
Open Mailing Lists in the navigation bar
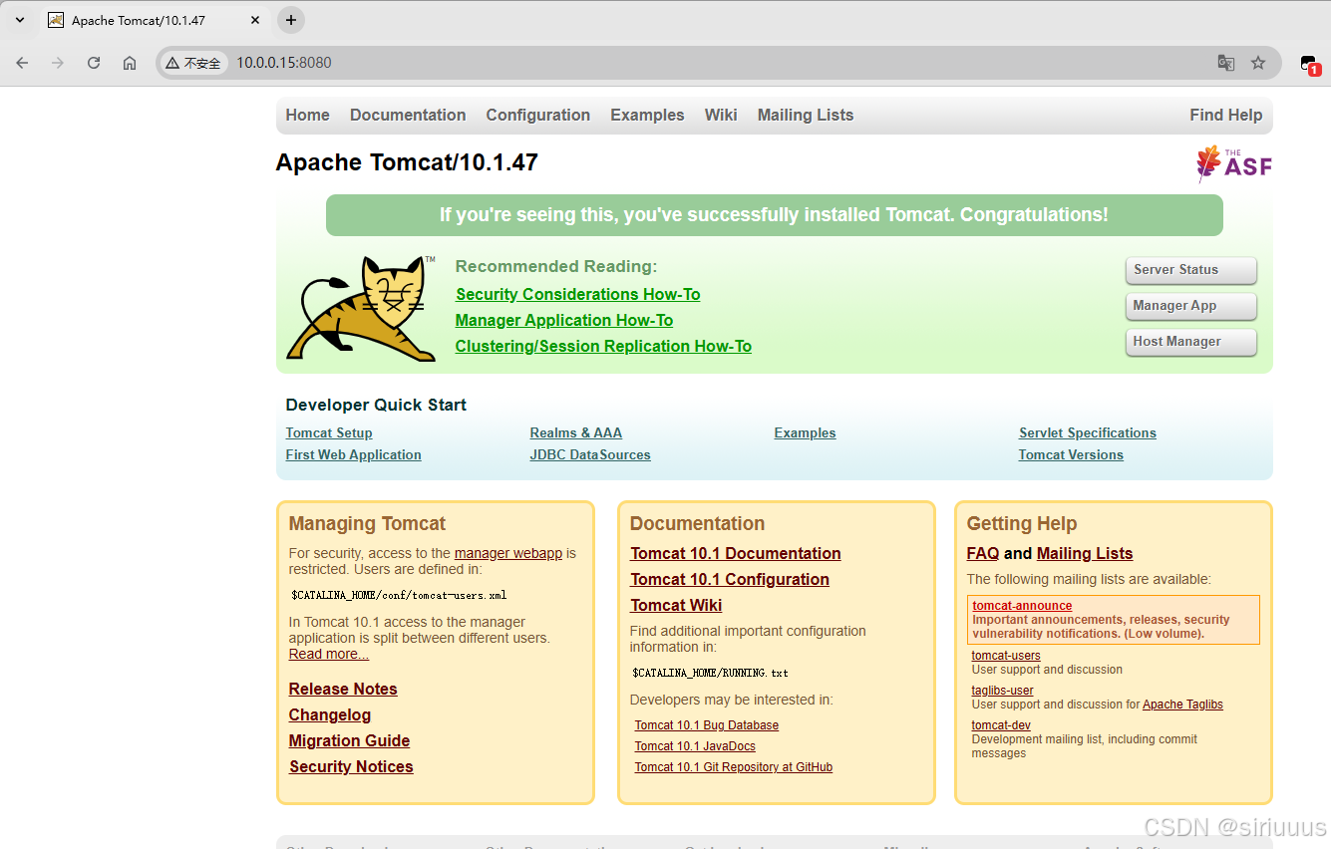click(x=806, y=115)
